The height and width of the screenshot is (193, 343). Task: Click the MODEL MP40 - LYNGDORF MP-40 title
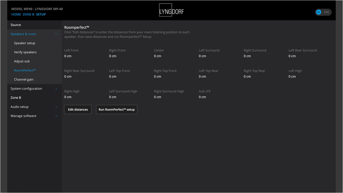pyautogui.click(x=37, y=9)
